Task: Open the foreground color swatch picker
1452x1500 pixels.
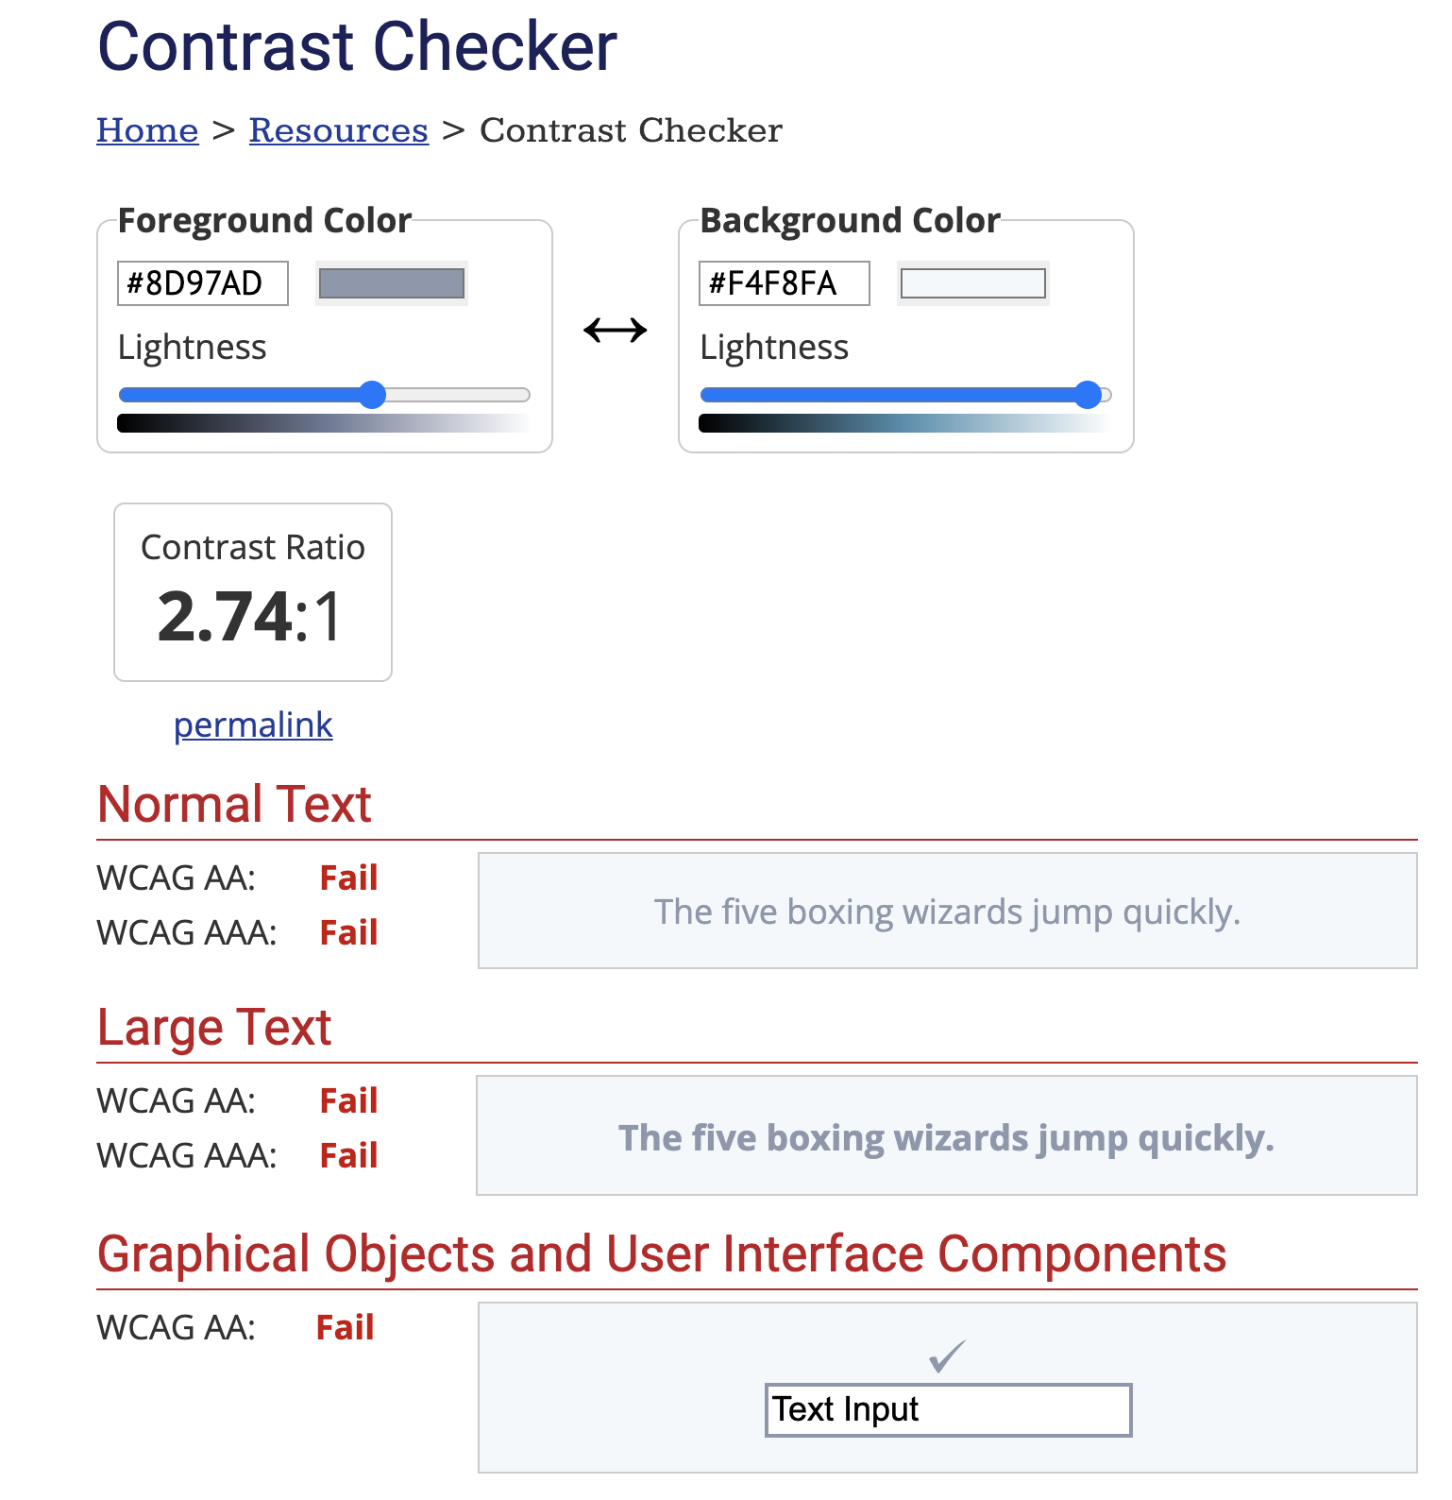Action: 391,283
